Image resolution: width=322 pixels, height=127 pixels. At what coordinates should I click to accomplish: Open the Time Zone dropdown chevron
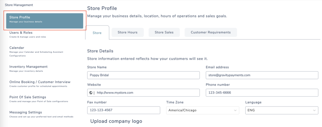pyautogui.click(x=235, y=110)
